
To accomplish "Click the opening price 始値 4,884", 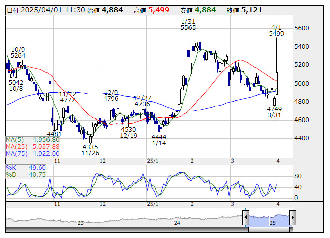I will pos(105,10).
